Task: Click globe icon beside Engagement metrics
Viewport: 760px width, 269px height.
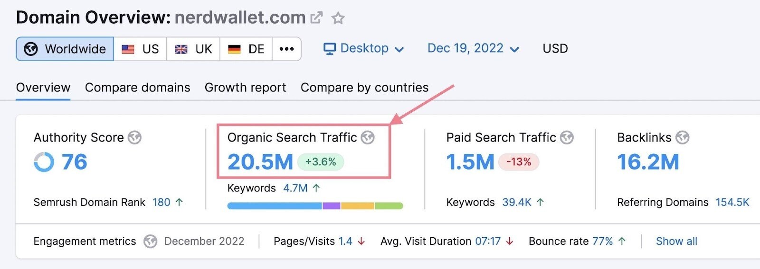Action: pos(151,242)
